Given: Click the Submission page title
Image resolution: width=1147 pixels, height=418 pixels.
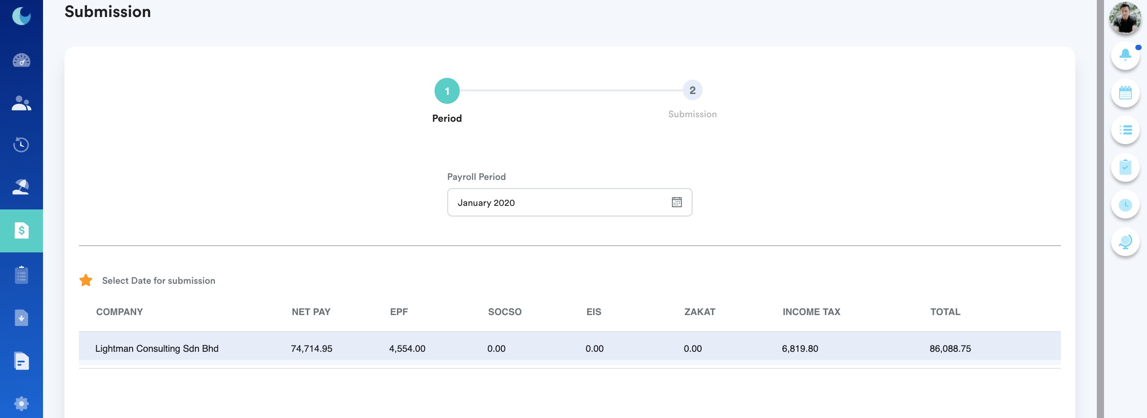Looking at the screenshot, I should [x=108, y=12].
